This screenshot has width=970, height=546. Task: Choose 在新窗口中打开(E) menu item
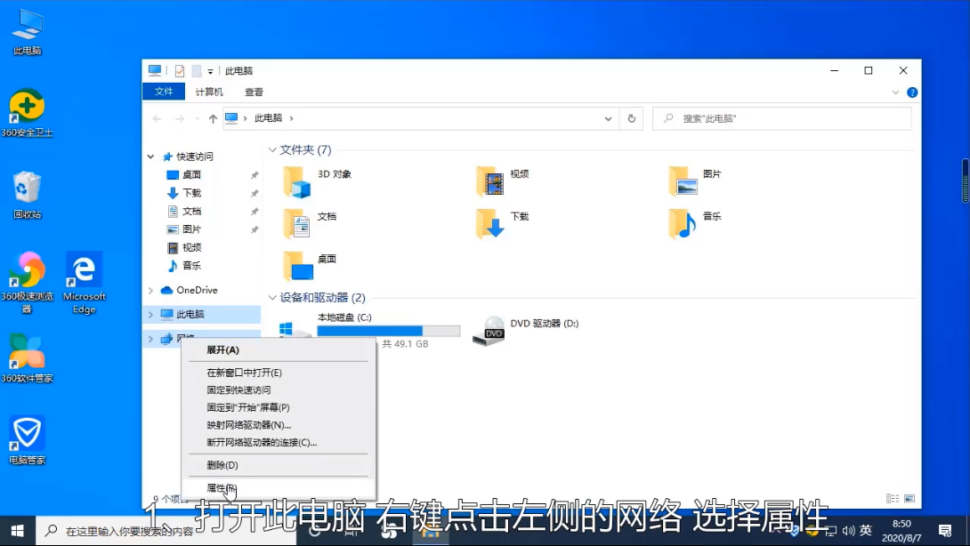(279, 373)
